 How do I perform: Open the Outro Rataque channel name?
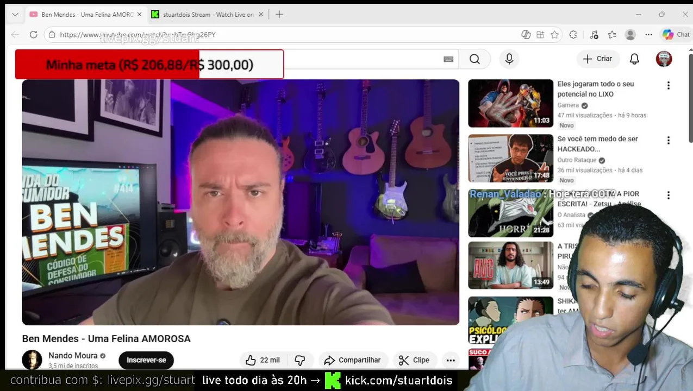(577, 160)
